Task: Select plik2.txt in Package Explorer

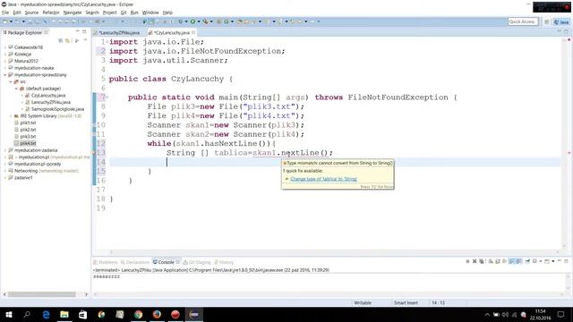Action: [x=28, y=130]
